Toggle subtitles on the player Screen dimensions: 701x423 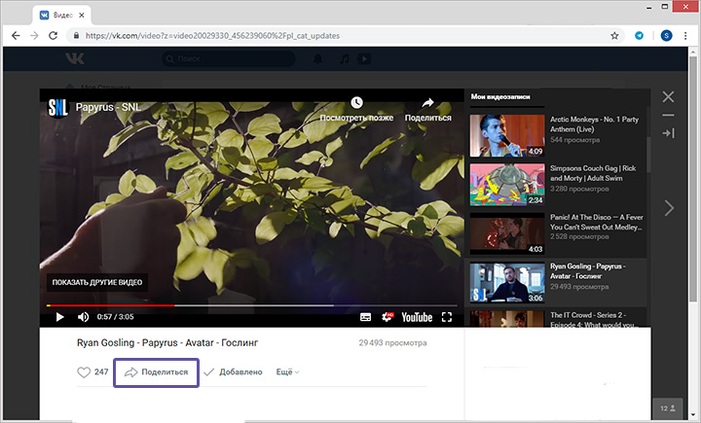[366, 317]
